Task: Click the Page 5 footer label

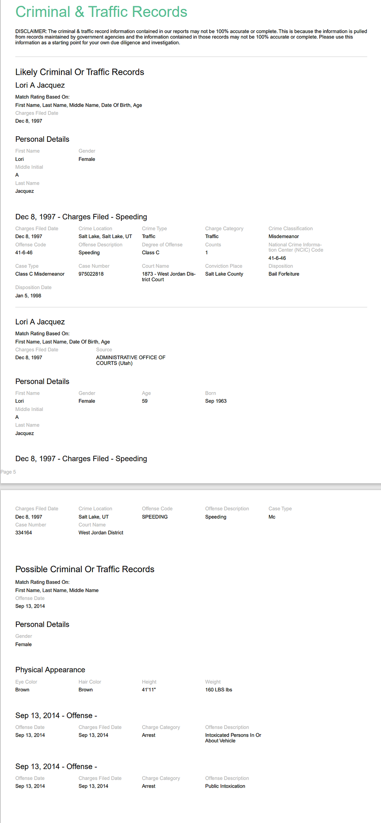Action: click(x=8, y=472)
